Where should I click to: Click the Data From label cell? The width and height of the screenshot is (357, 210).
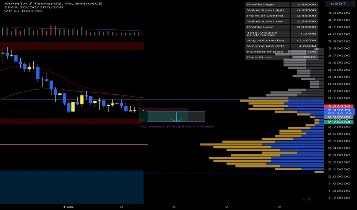click(x=267, y=57)
